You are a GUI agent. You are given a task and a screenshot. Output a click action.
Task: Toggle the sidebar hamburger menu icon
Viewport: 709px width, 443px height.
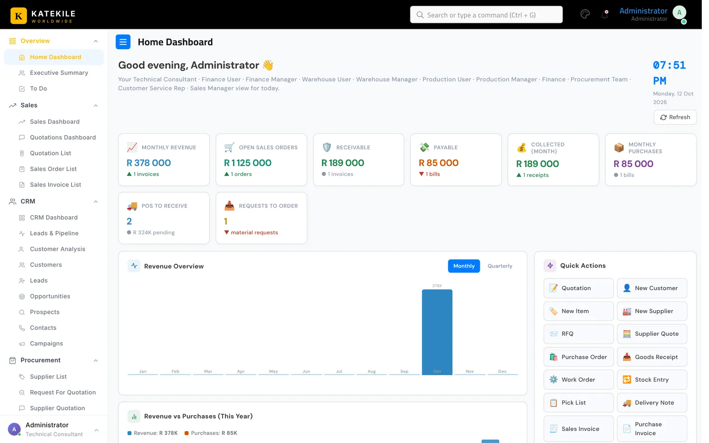123,42
